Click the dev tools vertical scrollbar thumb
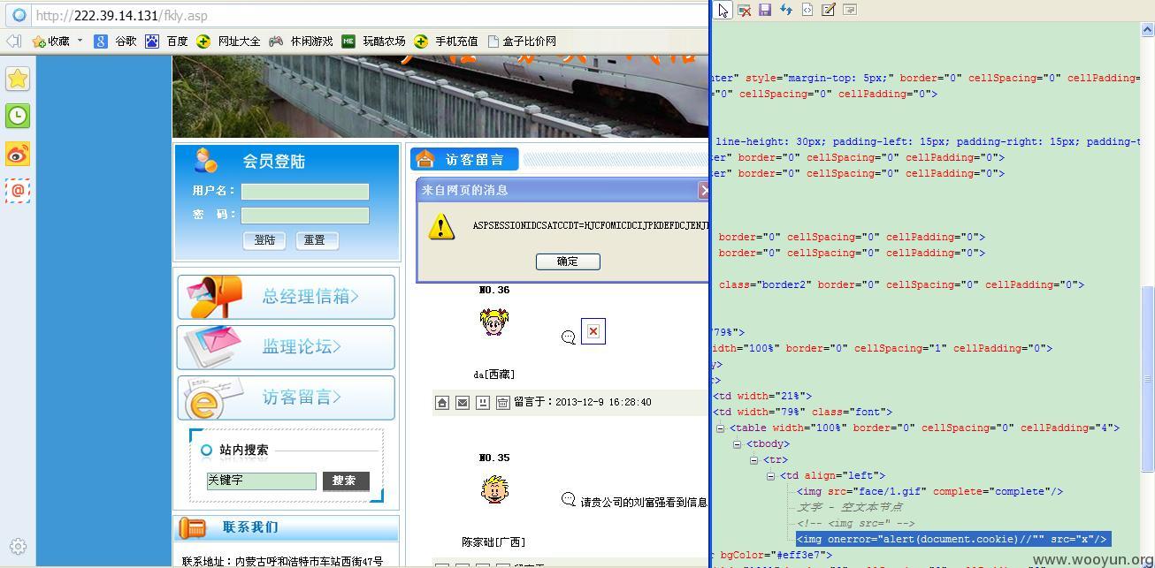 (x=1148, y=378)
